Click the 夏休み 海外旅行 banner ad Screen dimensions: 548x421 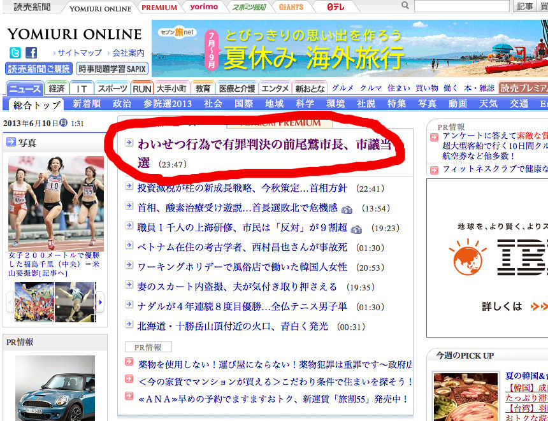(x=350, y=48)
